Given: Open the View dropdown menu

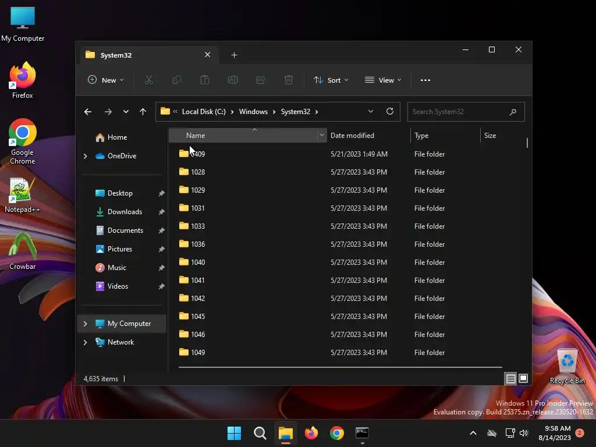Looking at the screenshot, I should [383, 80].
